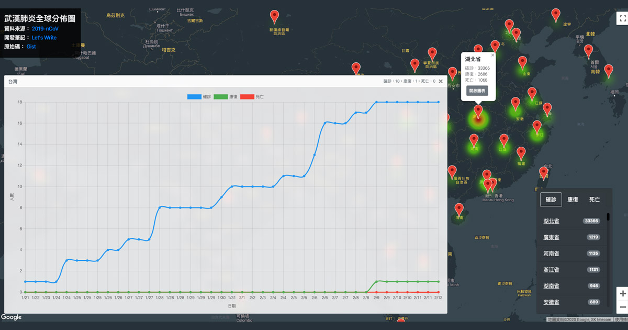
Task: Switch to the 康復 tab
Action: click(573, 200)
